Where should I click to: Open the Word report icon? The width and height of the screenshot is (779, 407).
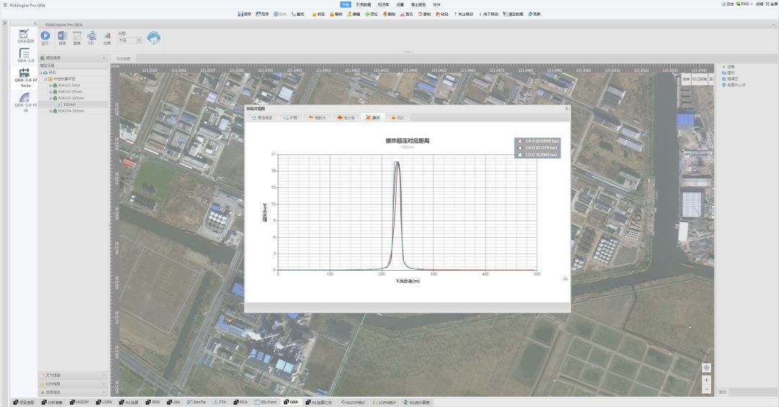(61, 36)
